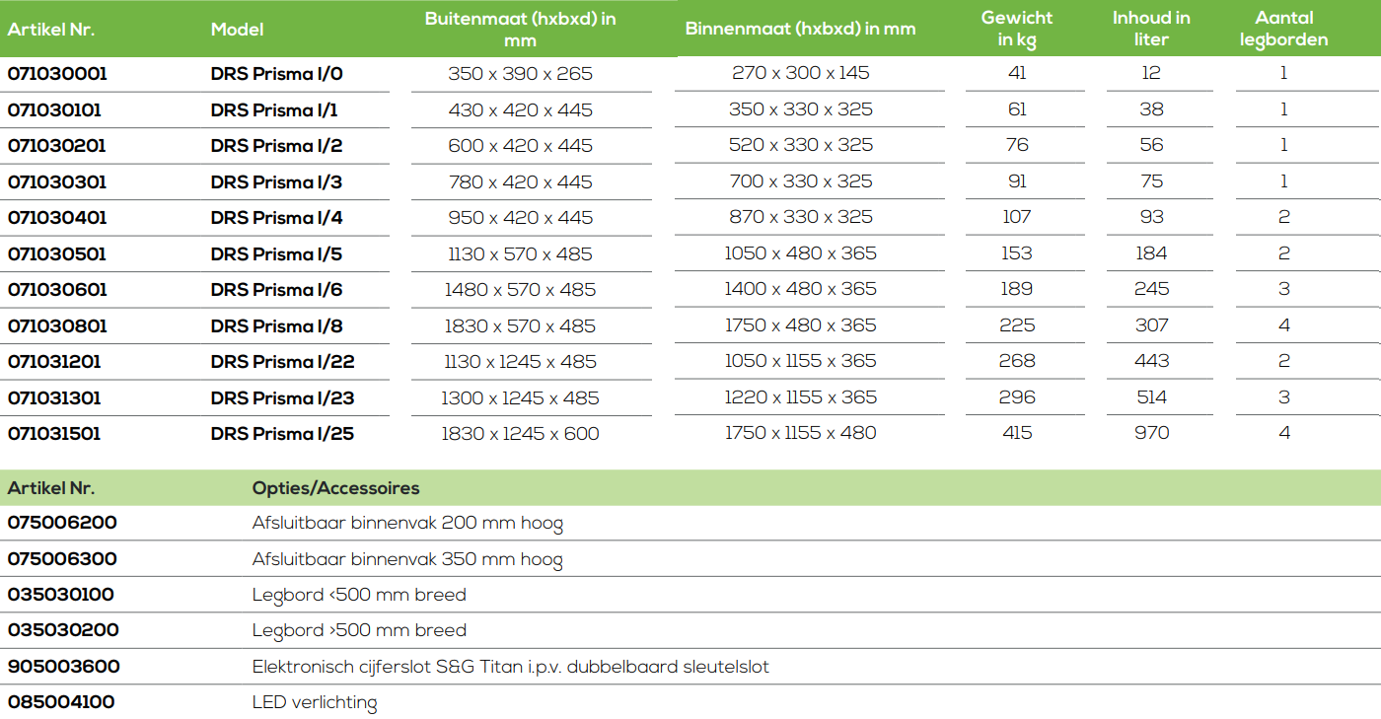Click accessory number 035030200

[x=63, y=630]
